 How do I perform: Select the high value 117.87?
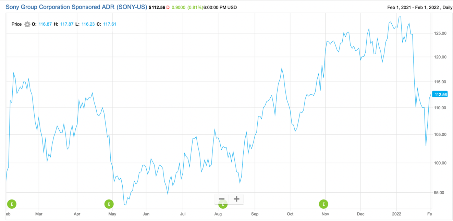point(67,24)
